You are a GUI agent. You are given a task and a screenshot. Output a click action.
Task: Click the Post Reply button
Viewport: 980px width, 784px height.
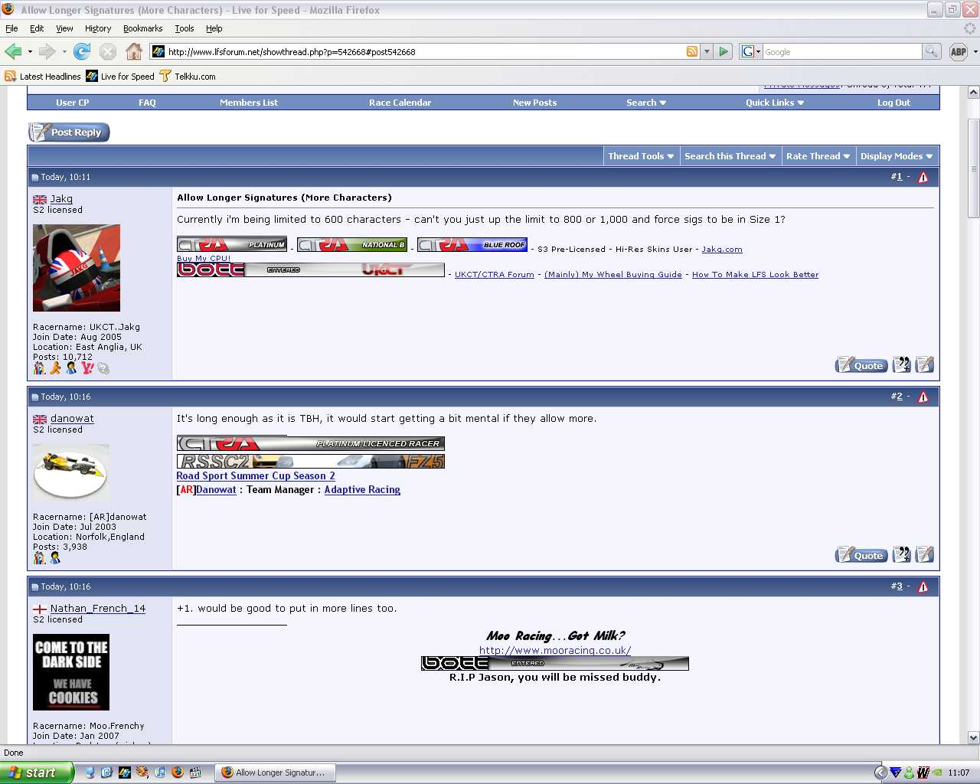(69, 132)
